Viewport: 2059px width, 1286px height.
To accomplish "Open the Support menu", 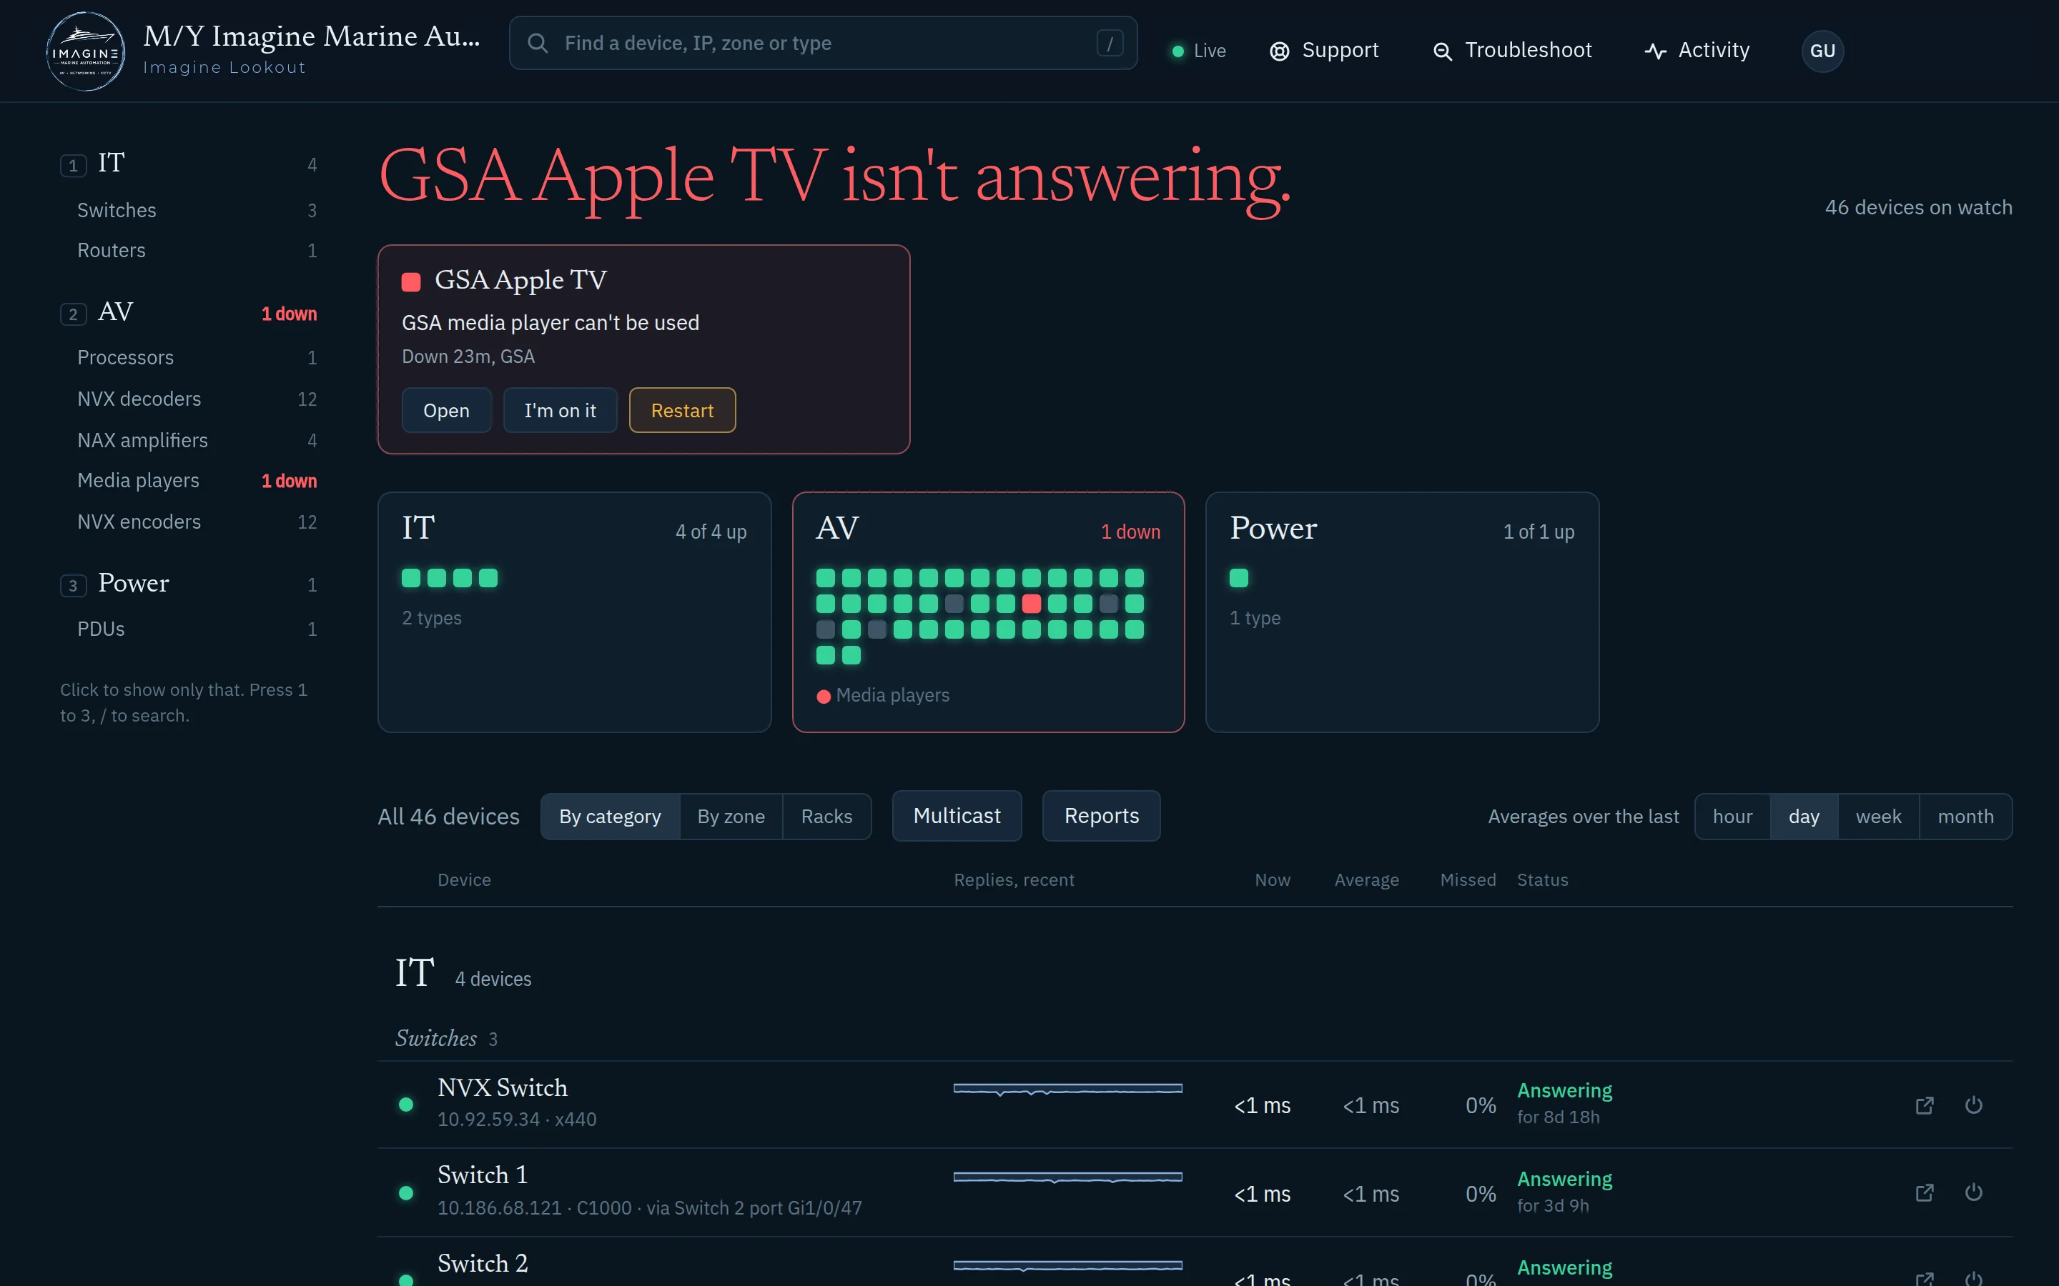I will click(x=1324, y=51).
